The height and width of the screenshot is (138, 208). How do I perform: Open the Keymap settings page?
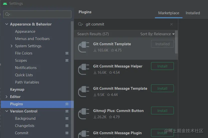coord(17,89)
